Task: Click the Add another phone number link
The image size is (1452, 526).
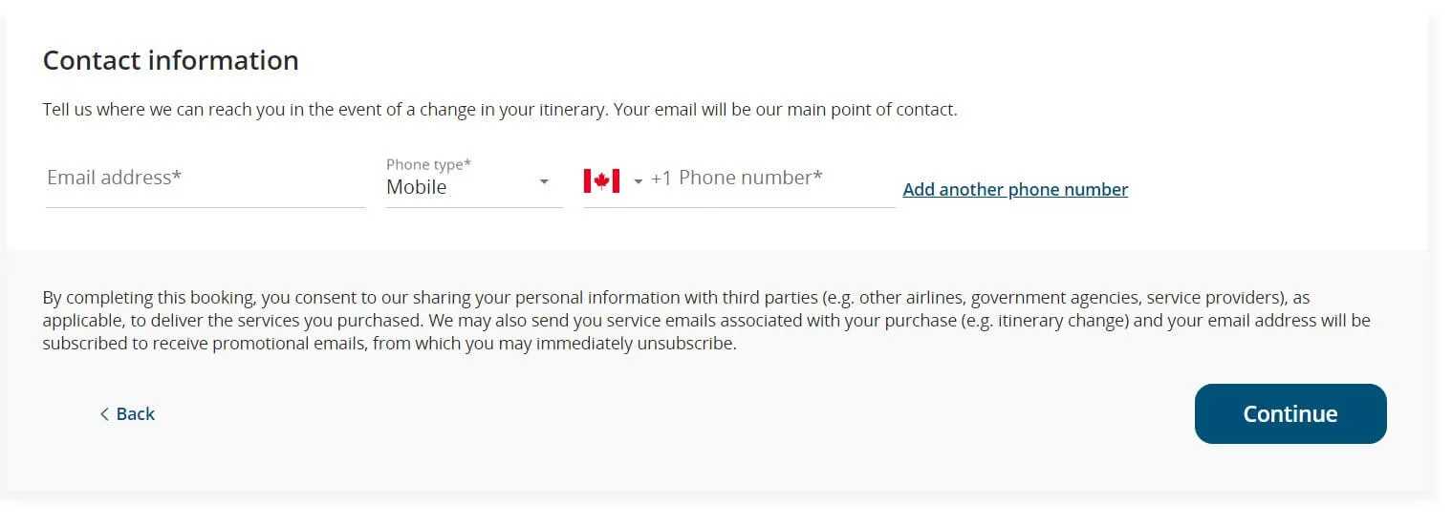Action: pyautogui.click(x=1015, y=189)
